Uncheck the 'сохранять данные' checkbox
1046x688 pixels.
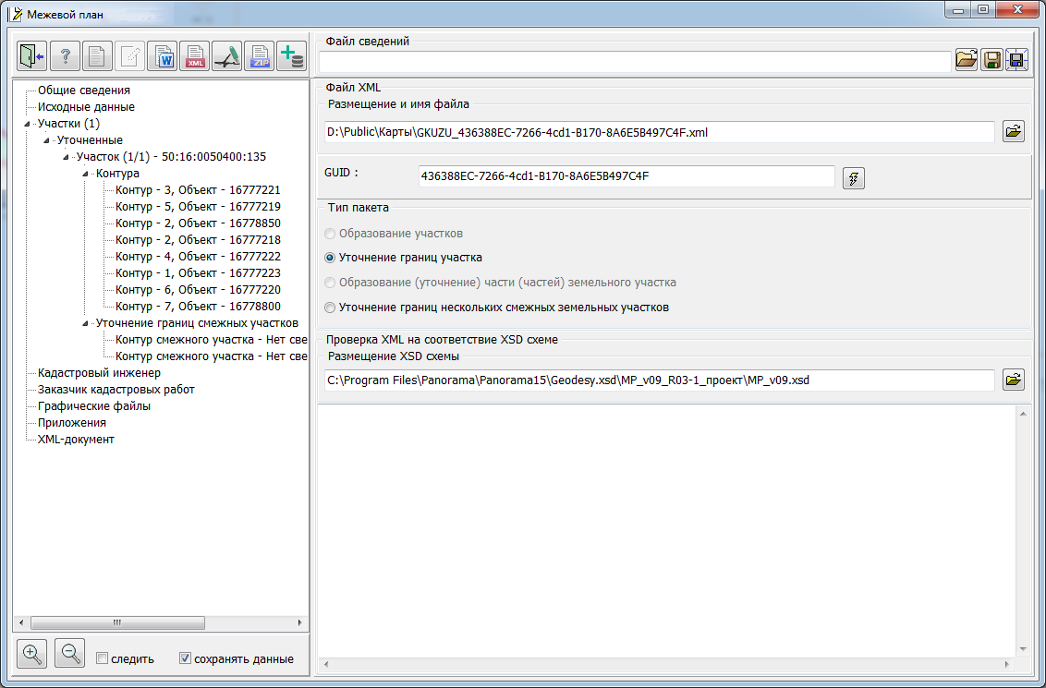coord(185,658)
